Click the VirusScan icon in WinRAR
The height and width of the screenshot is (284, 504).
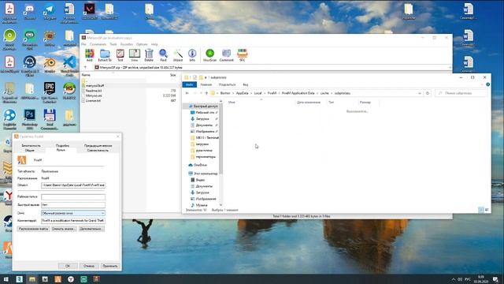[209, 55]
